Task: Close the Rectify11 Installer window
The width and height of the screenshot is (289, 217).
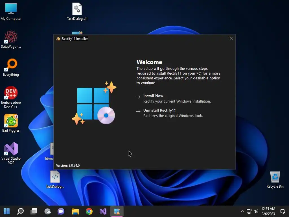Action: [x=231, y=38]
